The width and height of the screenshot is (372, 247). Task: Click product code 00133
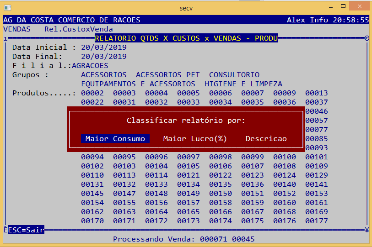[156, 184]
